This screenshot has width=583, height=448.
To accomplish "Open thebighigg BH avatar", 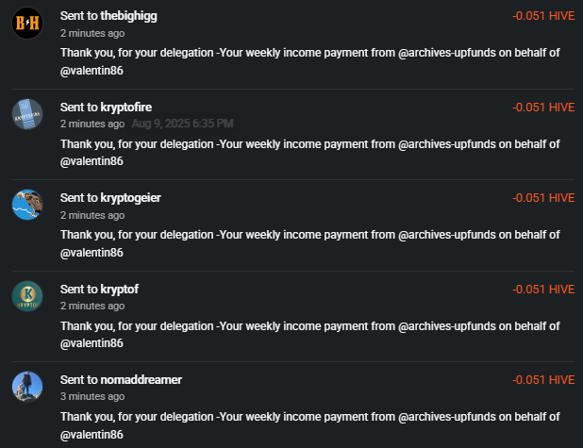I will [27, 23].
